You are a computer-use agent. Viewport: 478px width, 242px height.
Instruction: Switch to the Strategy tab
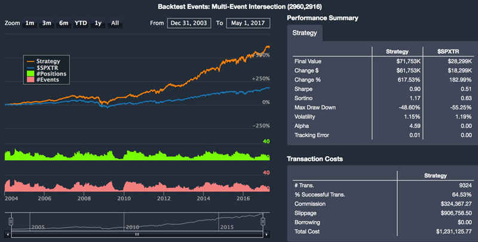304,33
